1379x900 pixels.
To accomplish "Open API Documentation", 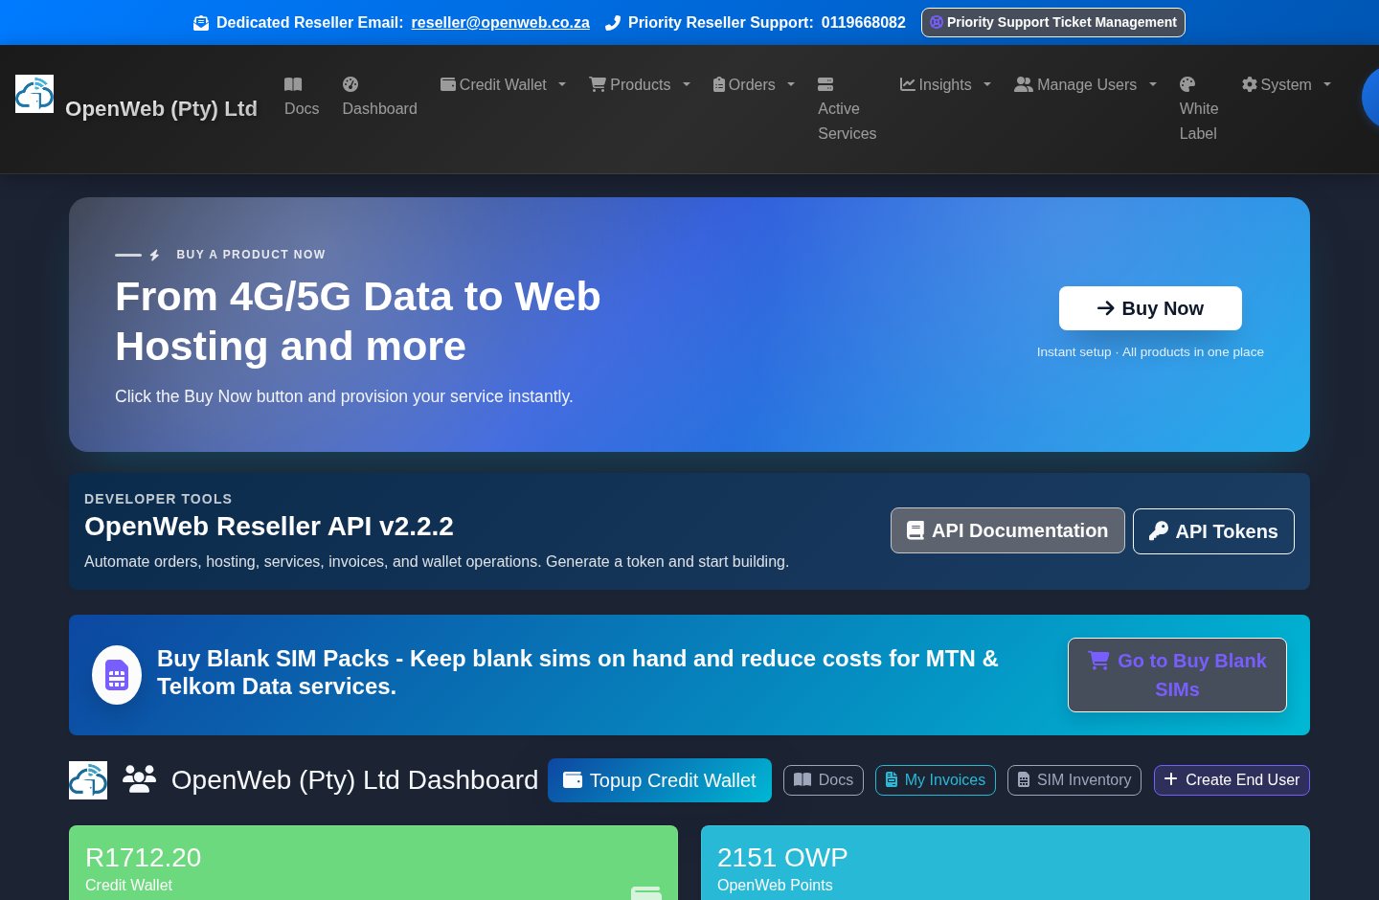I will click(x=1007, y=530).
